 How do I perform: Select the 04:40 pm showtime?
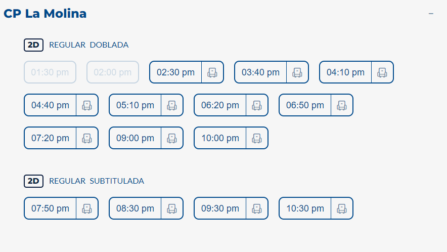tap(51, 105)
